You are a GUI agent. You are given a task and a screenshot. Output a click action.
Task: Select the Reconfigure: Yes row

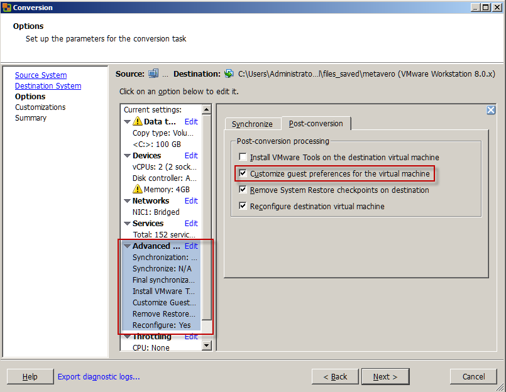pyautogui.click(x=161, y=325)
